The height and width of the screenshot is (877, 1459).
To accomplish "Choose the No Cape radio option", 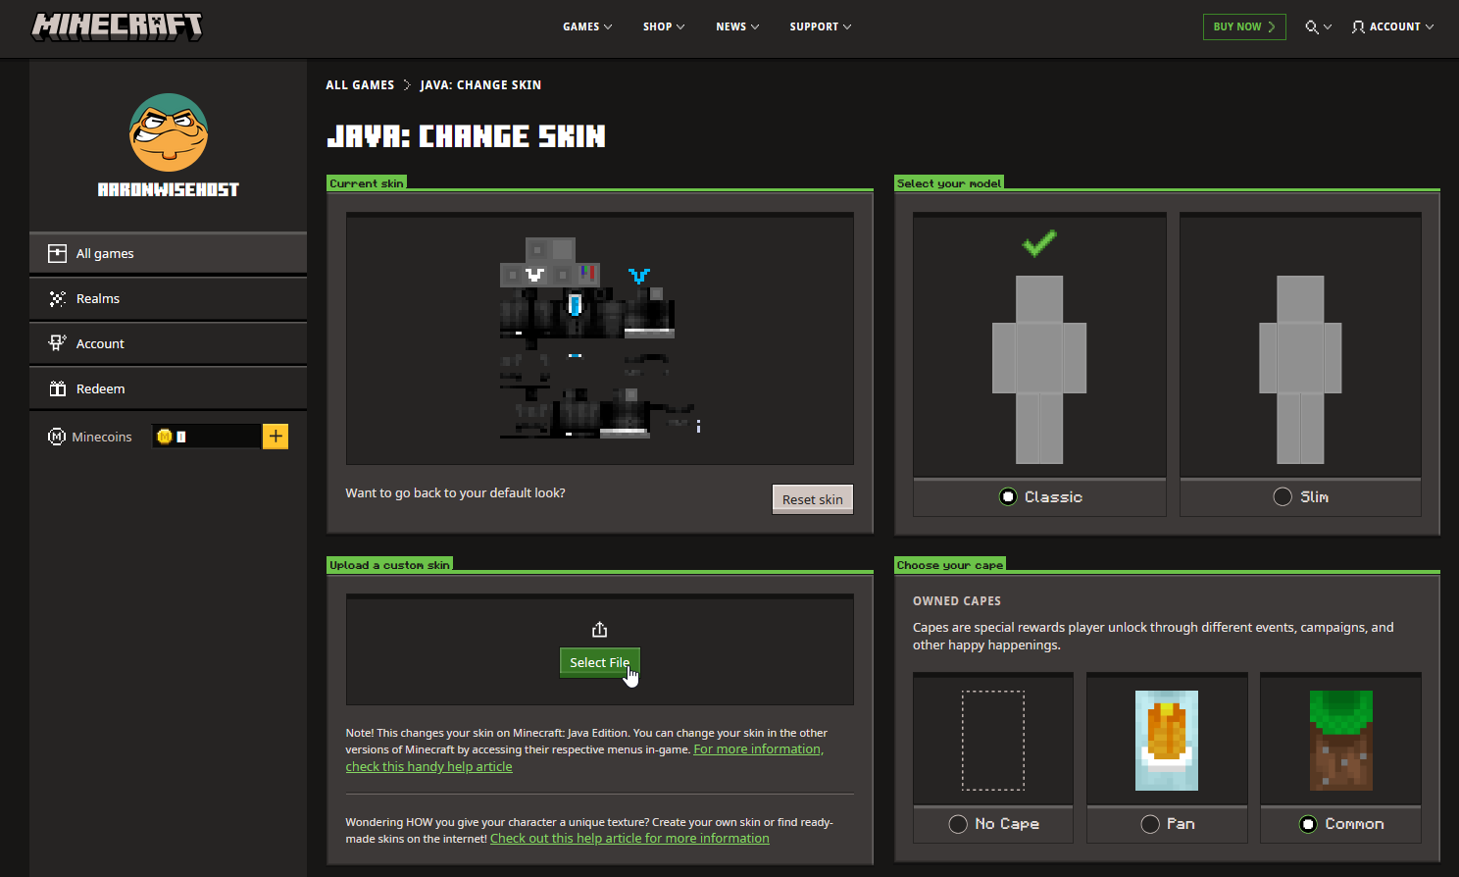I will (x=958, y=824).
